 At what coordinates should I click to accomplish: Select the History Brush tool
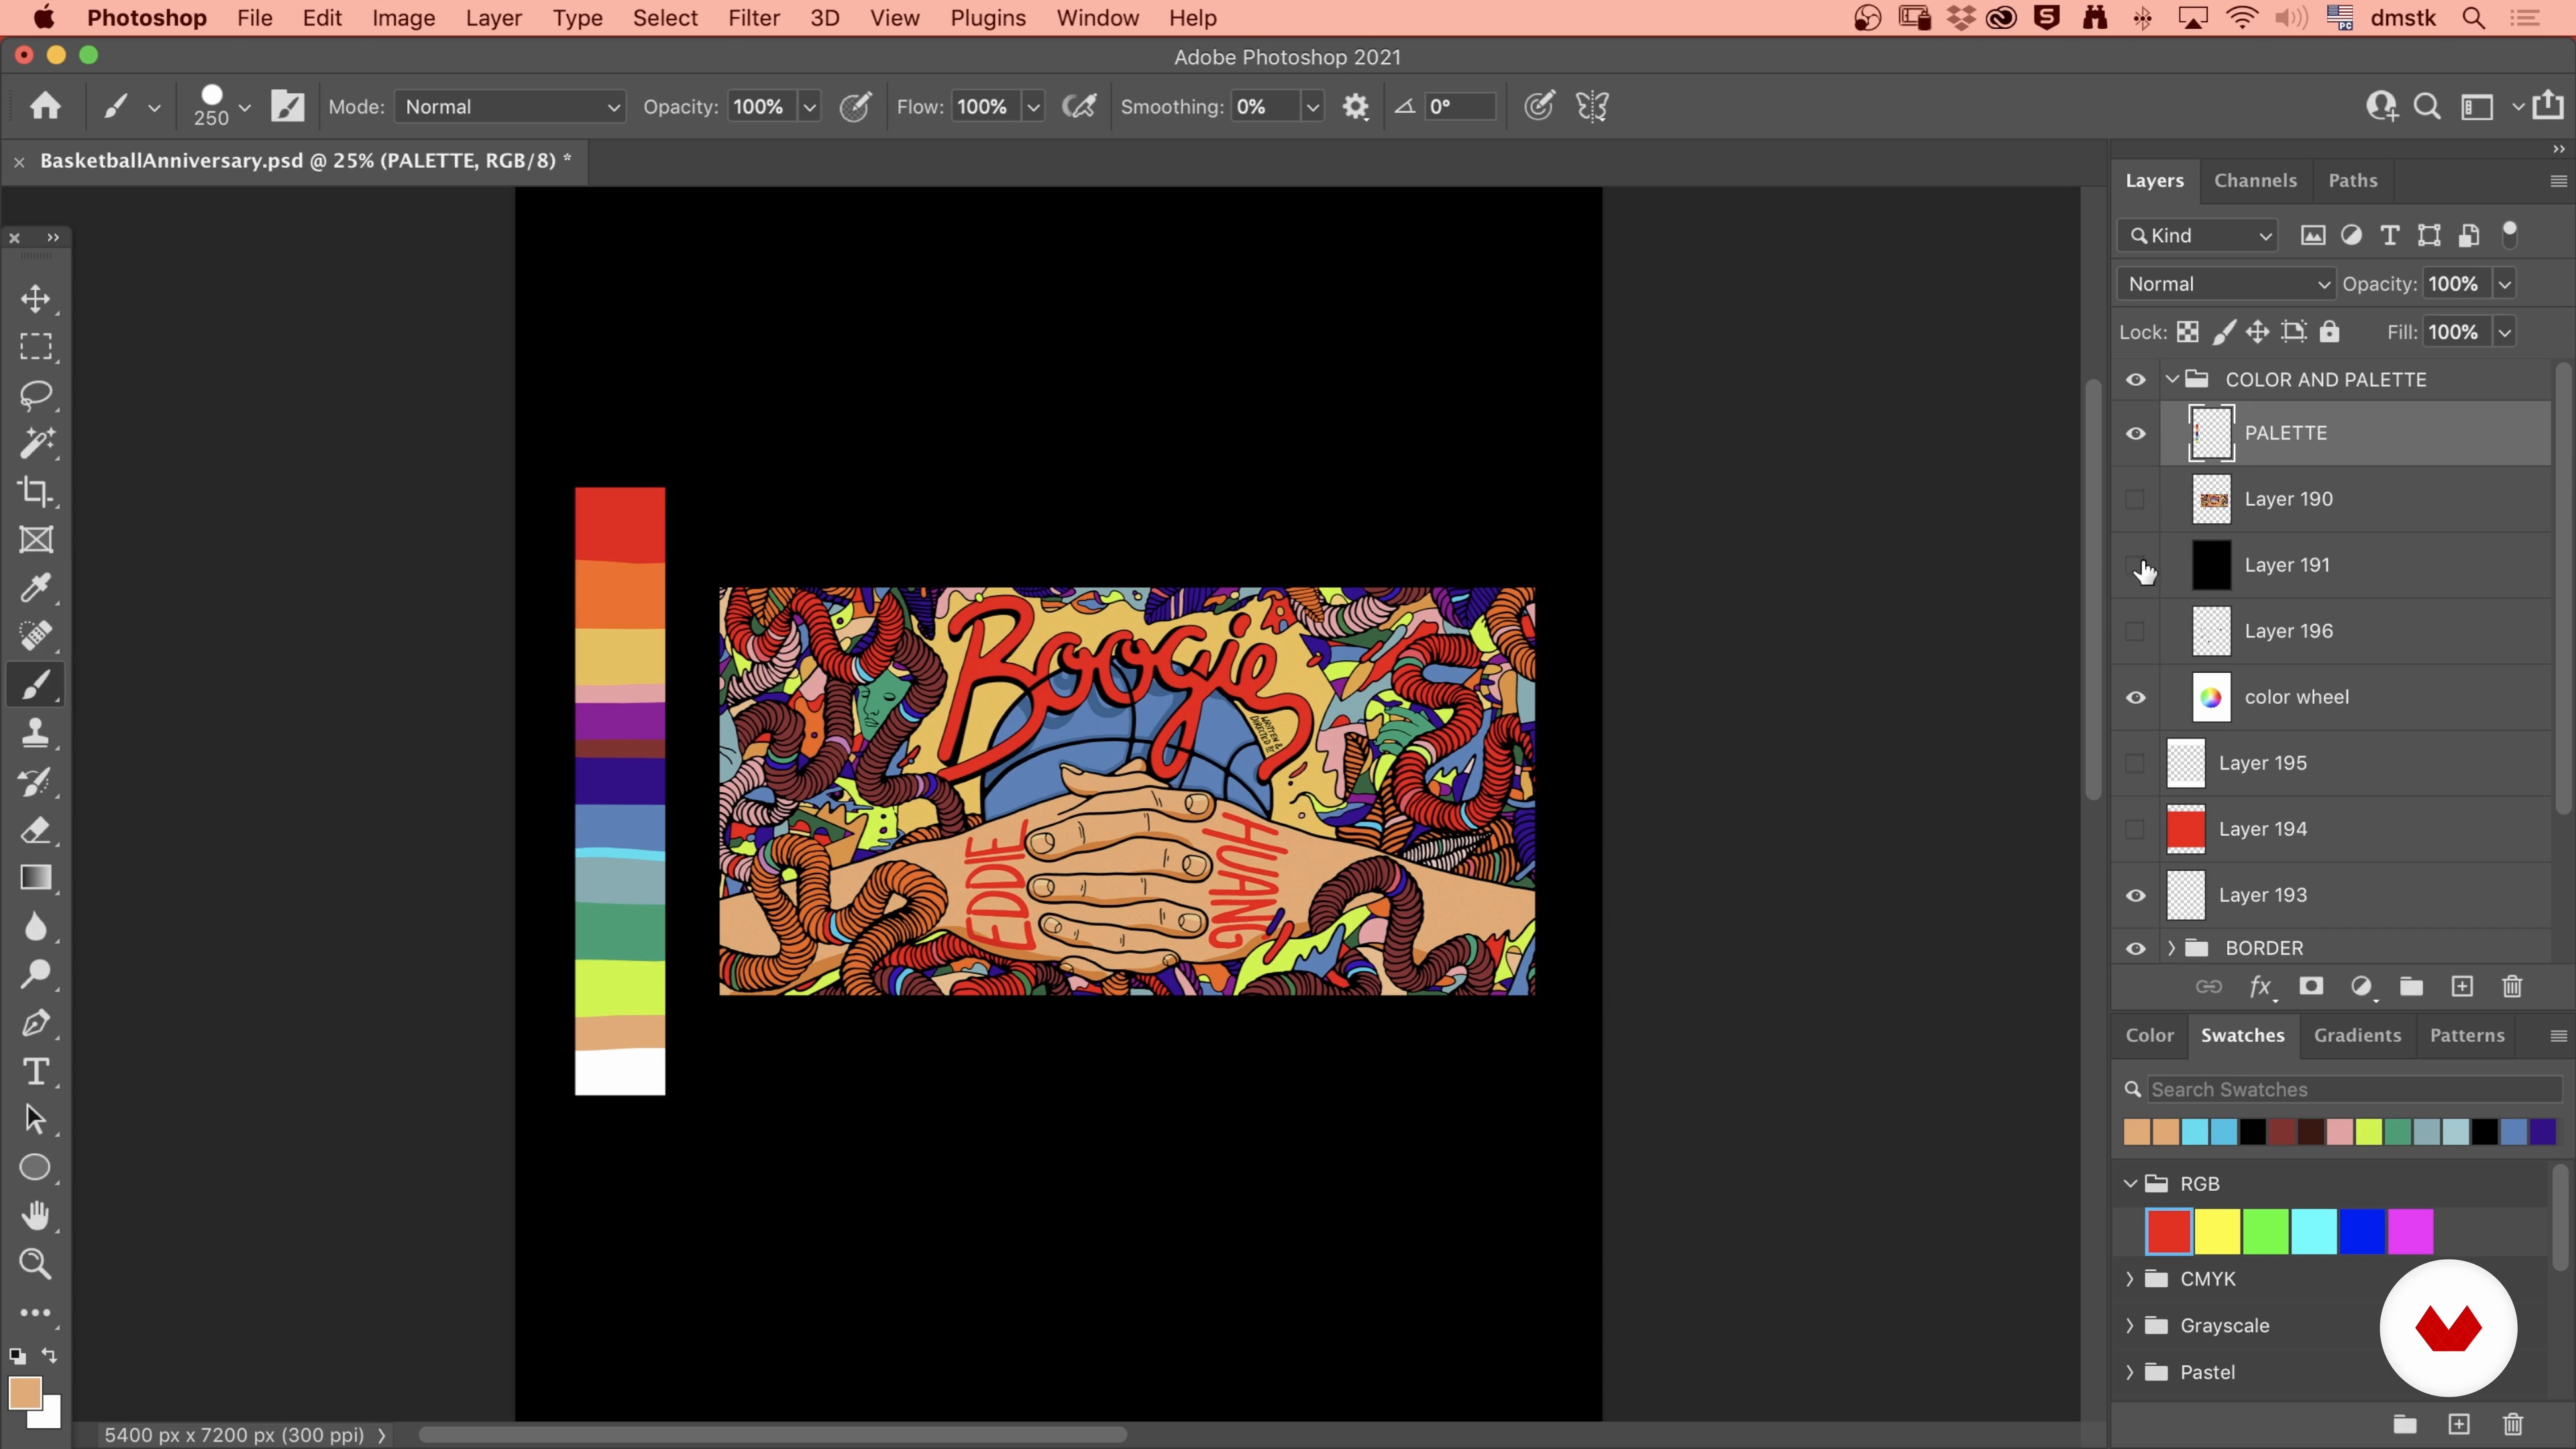pos(36,781)
